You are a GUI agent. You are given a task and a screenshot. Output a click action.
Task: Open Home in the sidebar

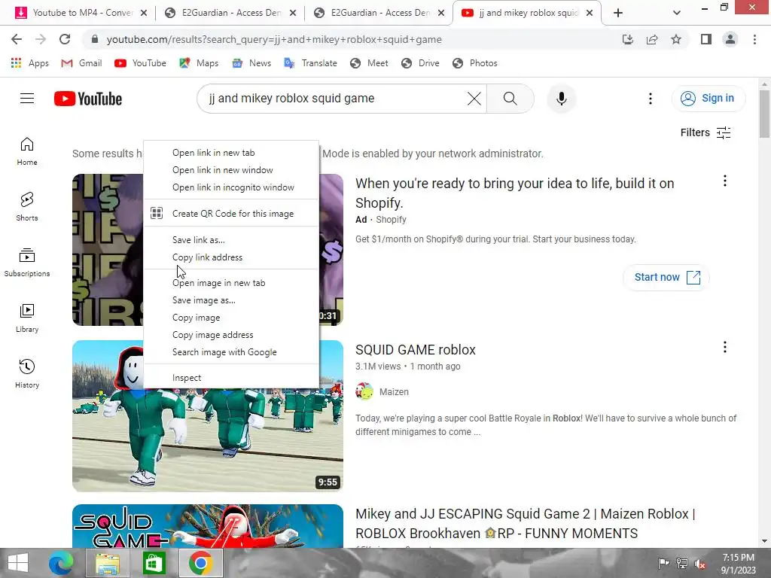[27, 151]
